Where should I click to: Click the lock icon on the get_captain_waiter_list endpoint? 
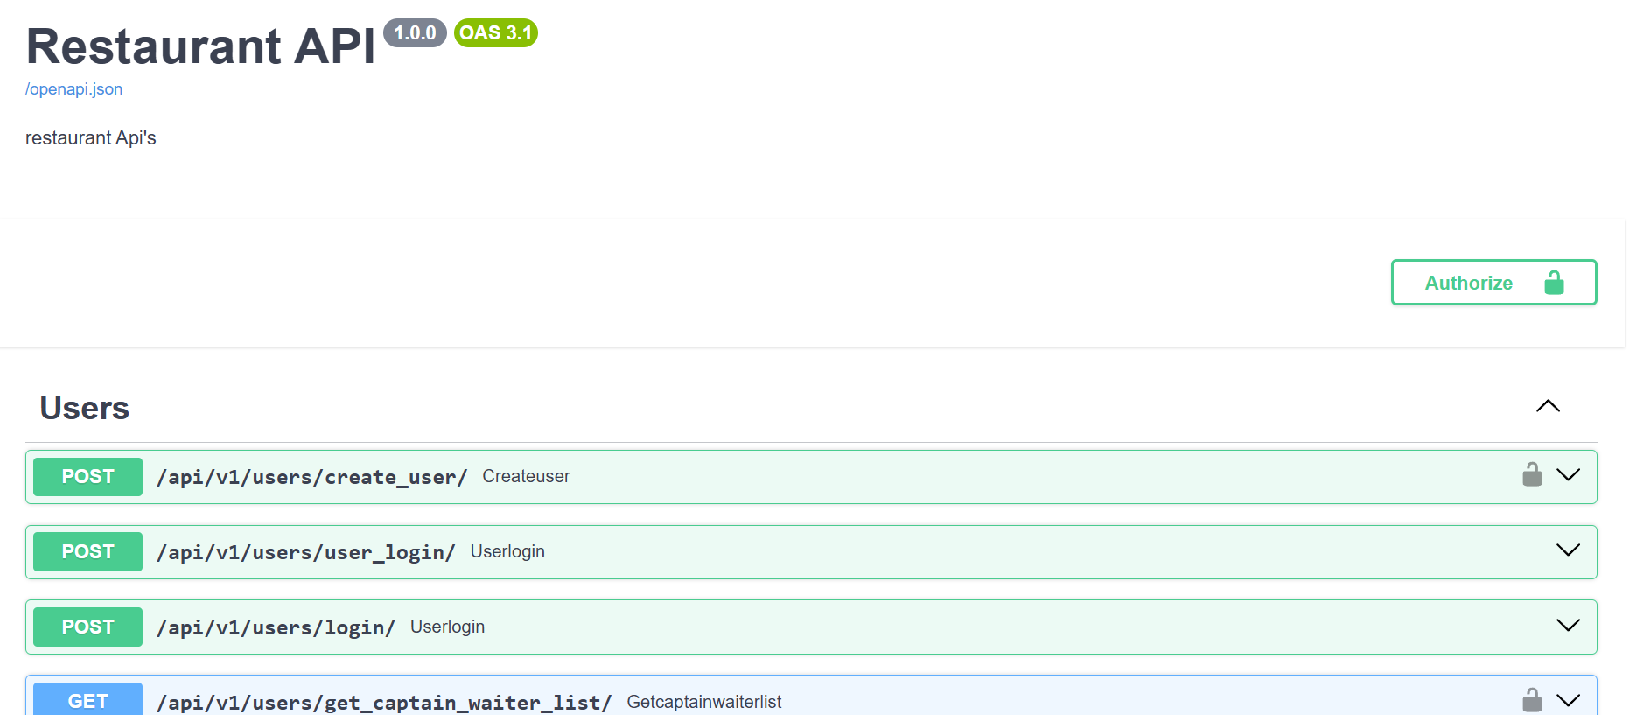[1532, 700]
